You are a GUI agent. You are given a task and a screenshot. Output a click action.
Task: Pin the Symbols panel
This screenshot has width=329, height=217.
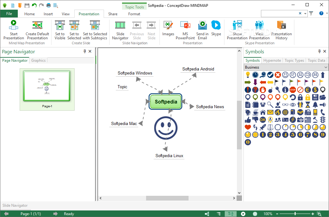point(319,51)
